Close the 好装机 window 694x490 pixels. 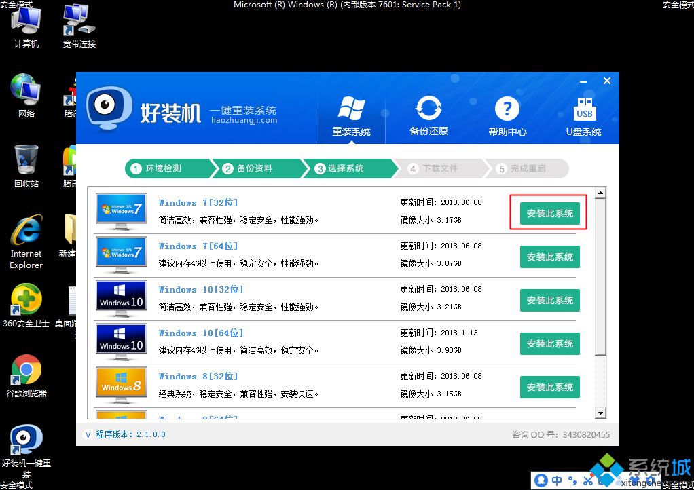pos(607,81)
